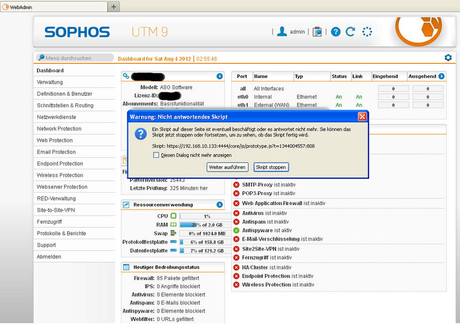Click the search magnifier icon in menu search

coord(41,57)
